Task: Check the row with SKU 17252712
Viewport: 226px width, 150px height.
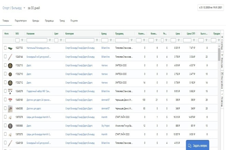Action: click(x=5, y=82)
